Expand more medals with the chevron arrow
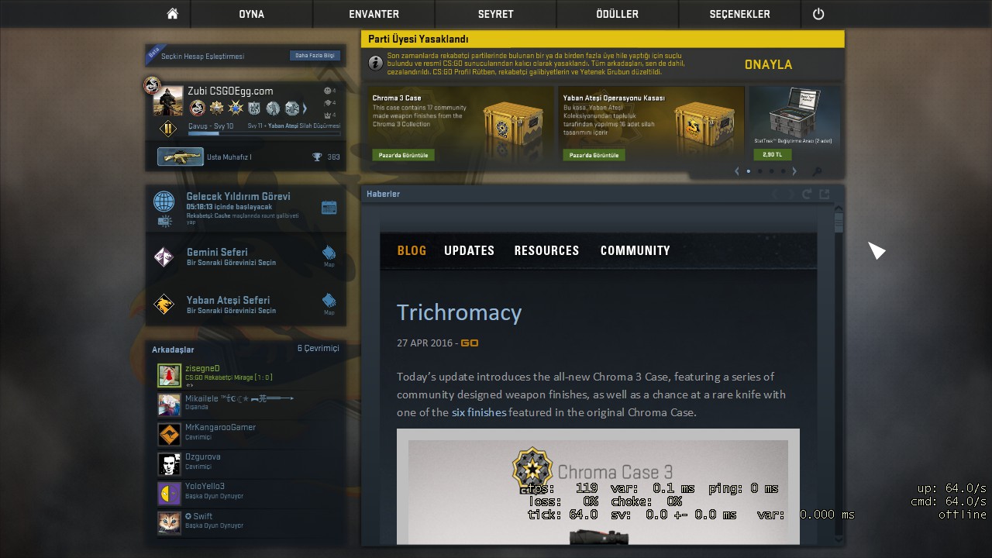Viewport: 992px width, 558px height. click(x=305, y=108)
